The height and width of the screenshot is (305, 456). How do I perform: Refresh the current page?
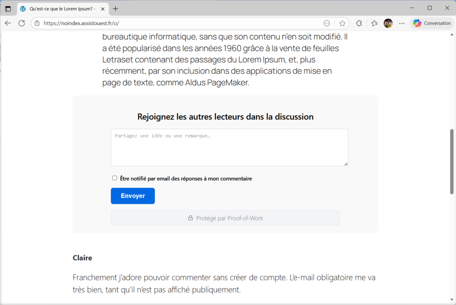pos(21,23)
